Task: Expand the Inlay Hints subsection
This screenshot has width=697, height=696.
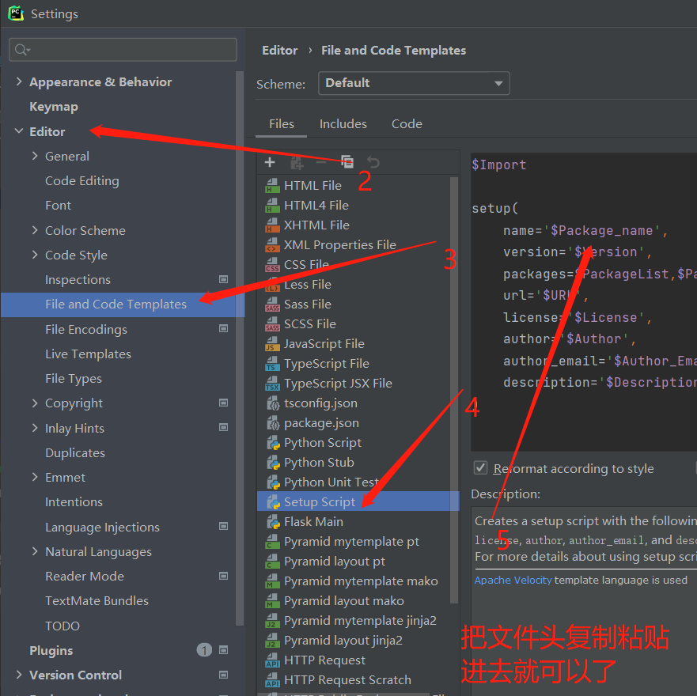Action: [x=35, y=428]
